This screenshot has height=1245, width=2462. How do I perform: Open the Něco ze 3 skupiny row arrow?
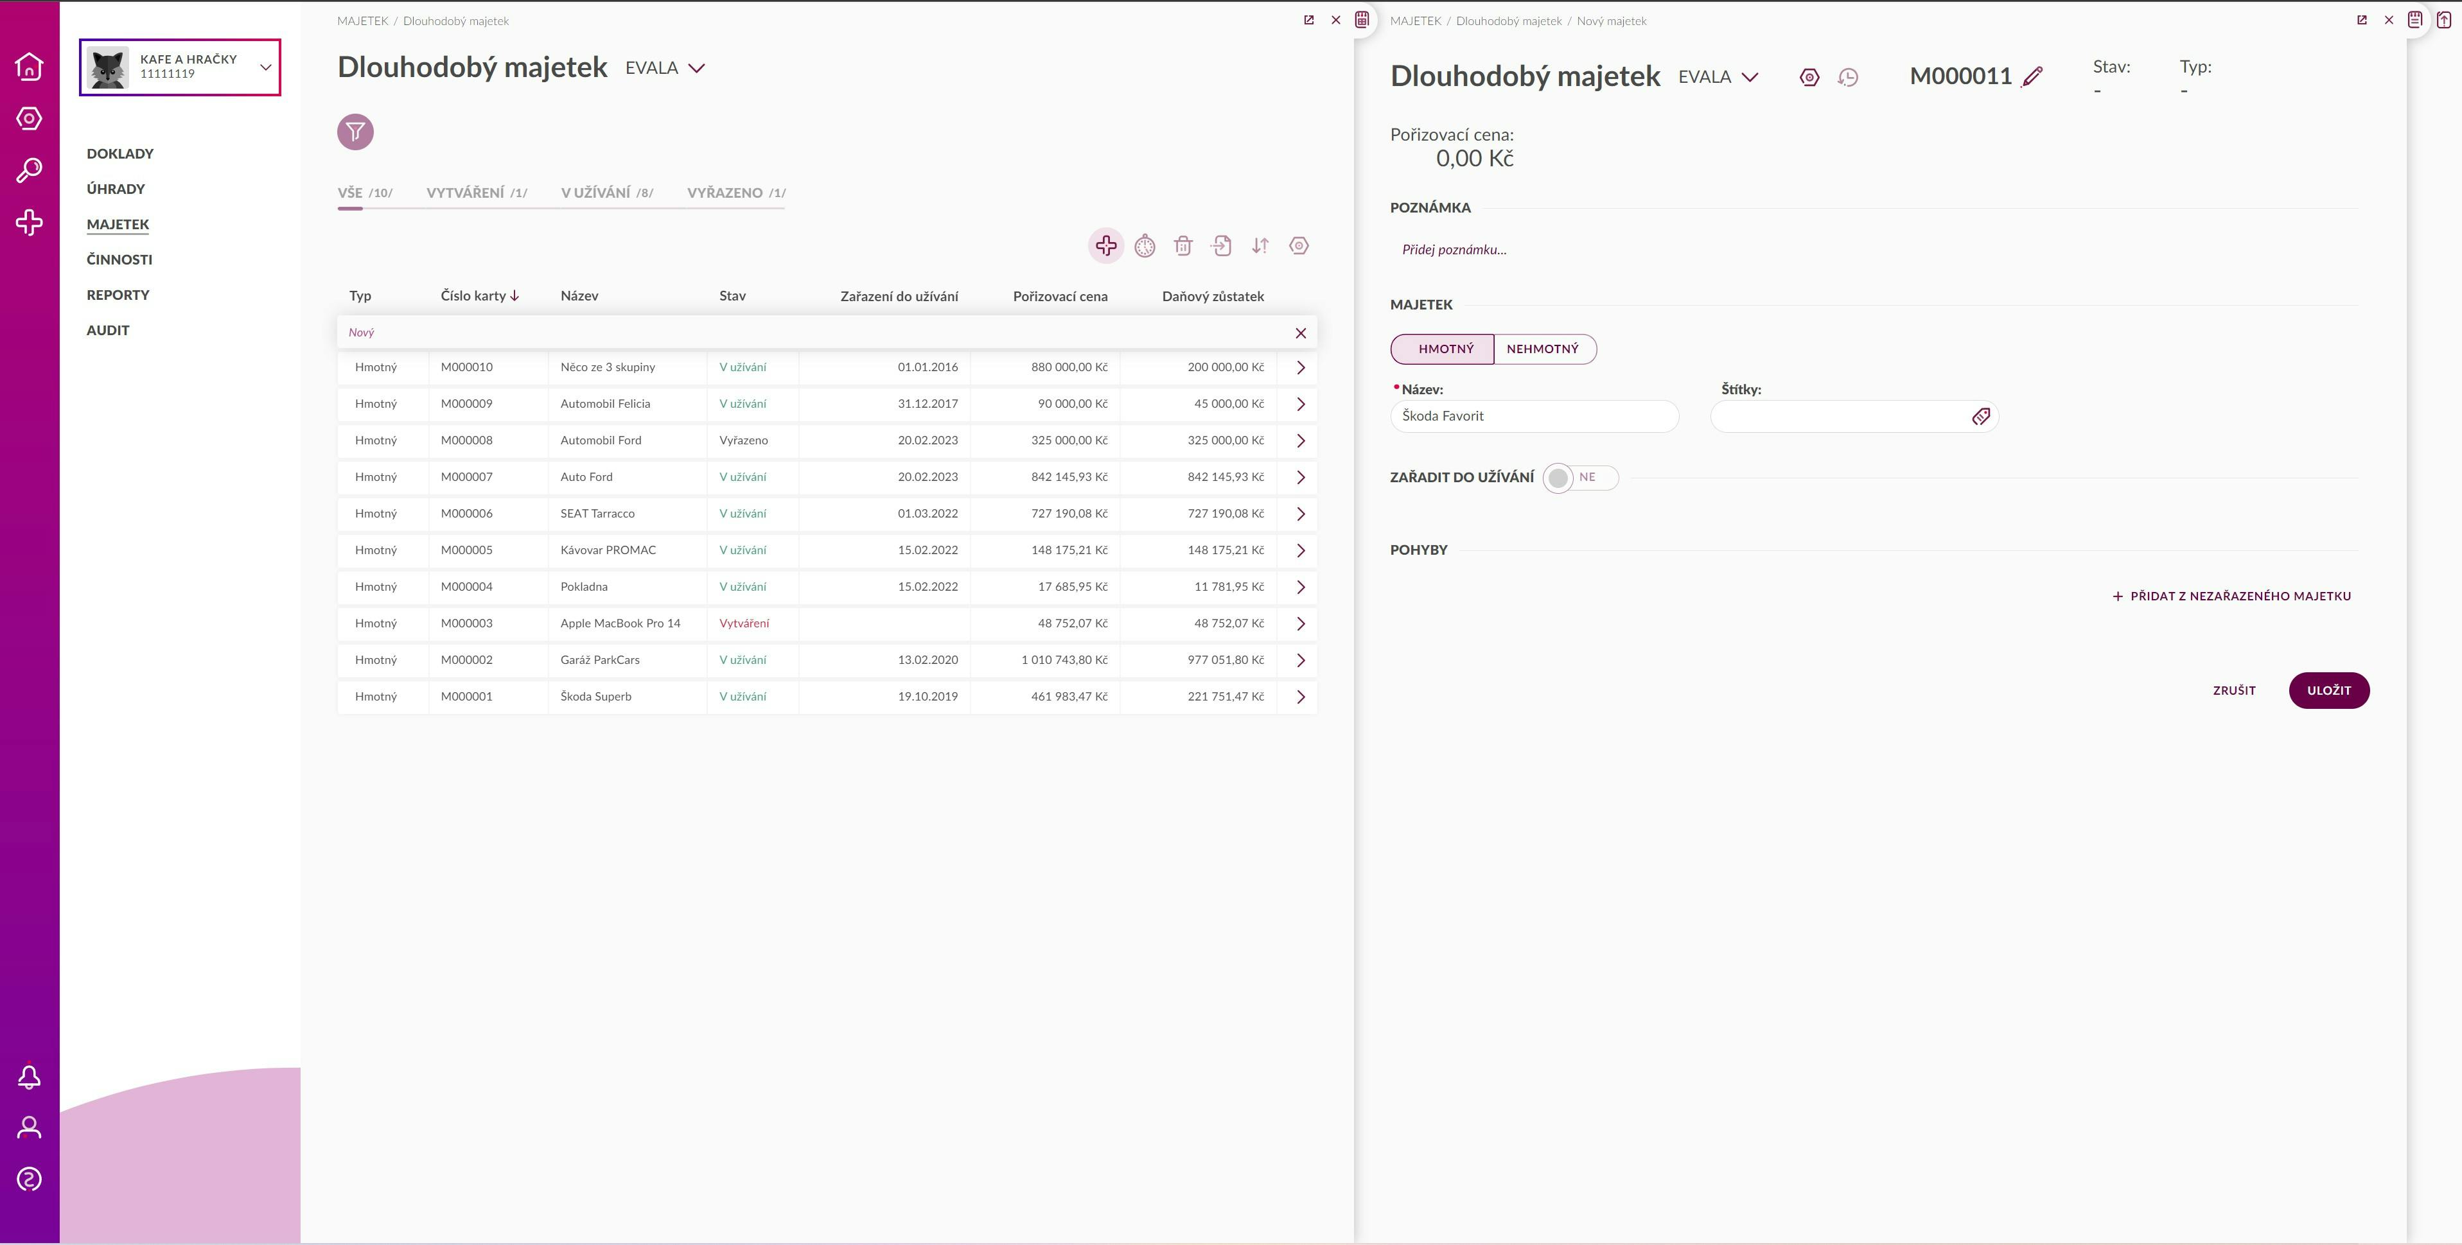(x=1300, y=368)
